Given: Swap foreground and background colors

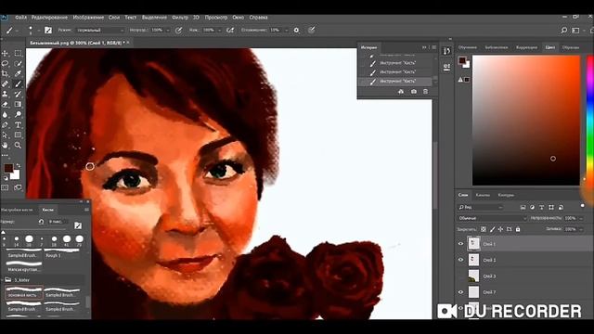Looking at the screenshot, I should [19, 165].
